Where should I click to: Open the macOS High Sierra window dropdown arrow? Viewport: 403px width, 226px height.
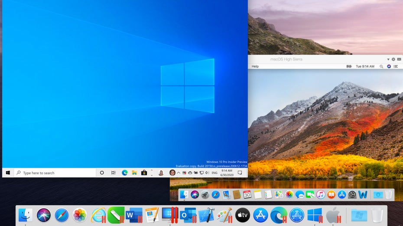(388, 59)
